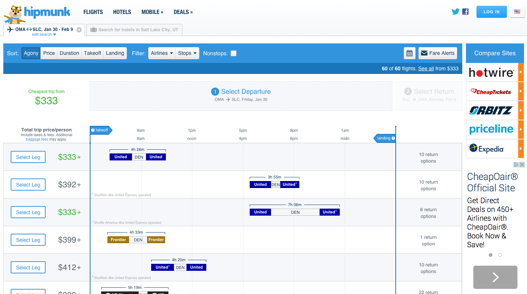The height and width of the screenshot is (294, 527).
Task: Sort flights by Duration
Action: pyautogui.click(x=69, y=53)
